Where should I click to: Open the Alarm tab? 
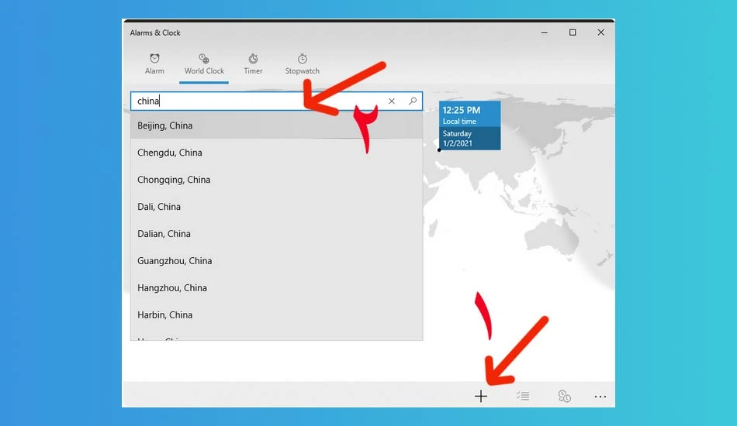pyautogui.click(x=154, y=64)
